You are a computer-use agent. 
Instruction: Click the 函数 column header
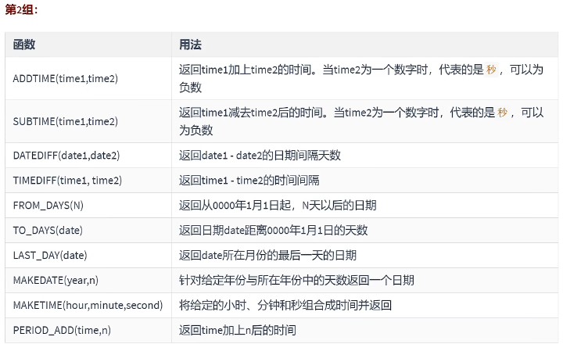(x=24, y=45)
